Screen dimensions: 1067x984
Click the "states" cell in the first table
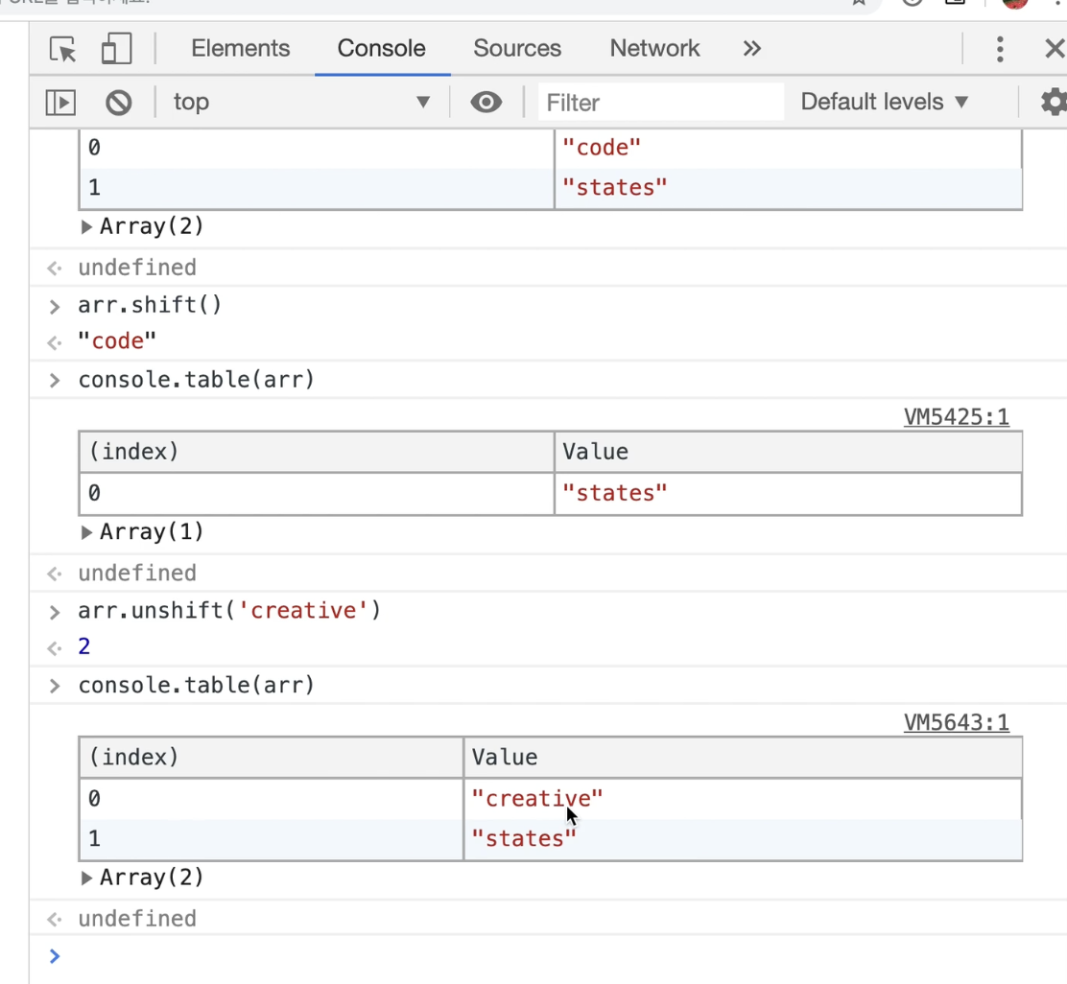click(788, 188)
